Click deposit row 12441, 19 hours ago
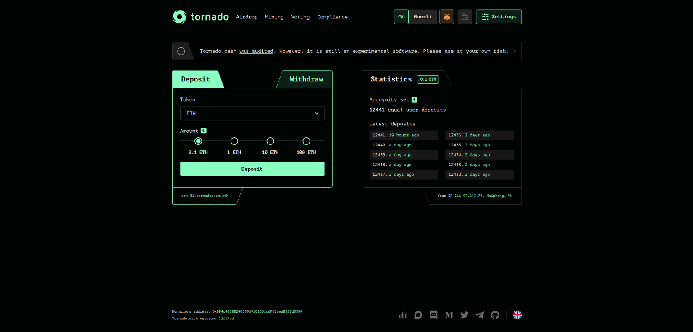 (x=403, y=135)
